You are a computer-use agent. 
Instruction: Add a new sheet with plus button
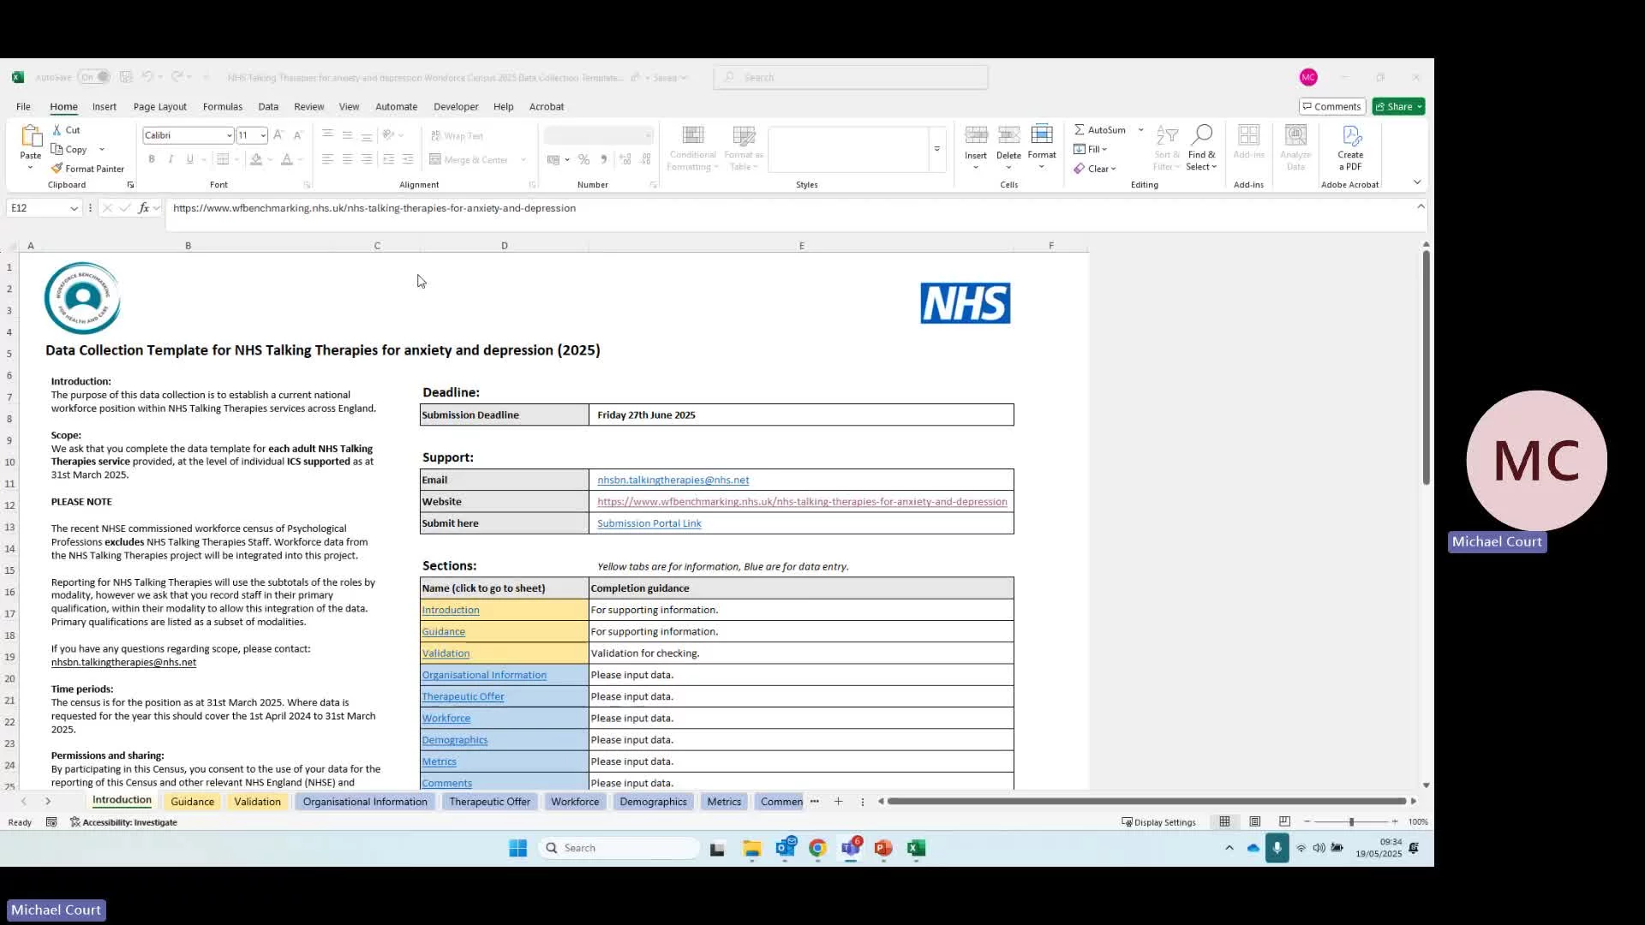[838, 802]
